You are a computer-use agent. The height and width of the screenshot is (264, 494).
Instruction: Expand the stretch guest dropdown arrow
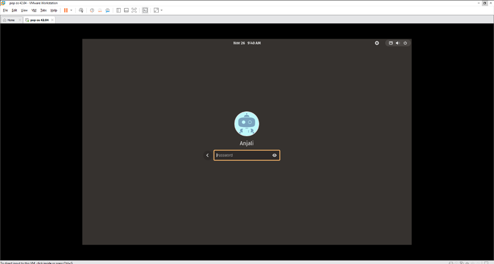(162, 11)
